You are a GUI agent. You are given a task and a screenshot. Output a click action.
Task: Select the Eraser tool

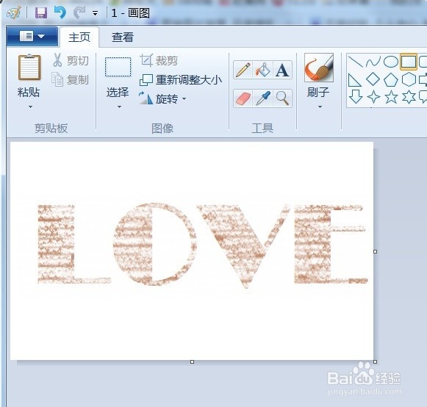tap(243, 98)
